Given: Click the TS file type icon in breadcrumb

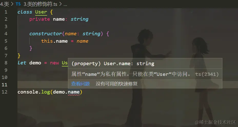Looking at the screenshot, I should pos(18,4).
